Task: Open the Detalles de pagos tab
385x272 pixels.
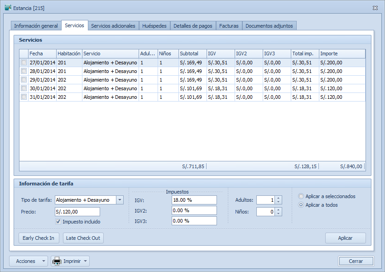Action: point(192,26)
